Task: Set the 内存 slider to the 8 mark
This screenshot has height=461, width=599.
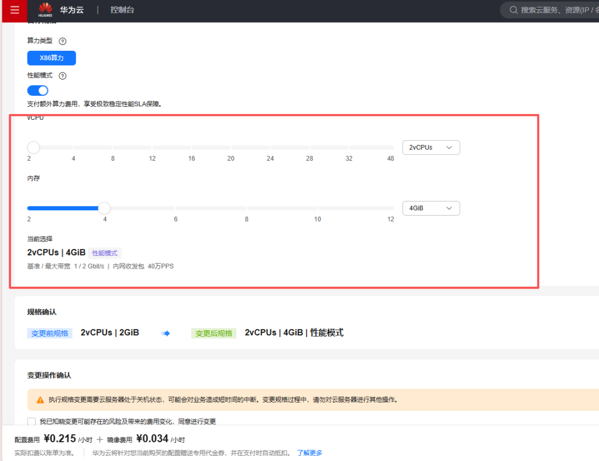Action: [246, 208]
